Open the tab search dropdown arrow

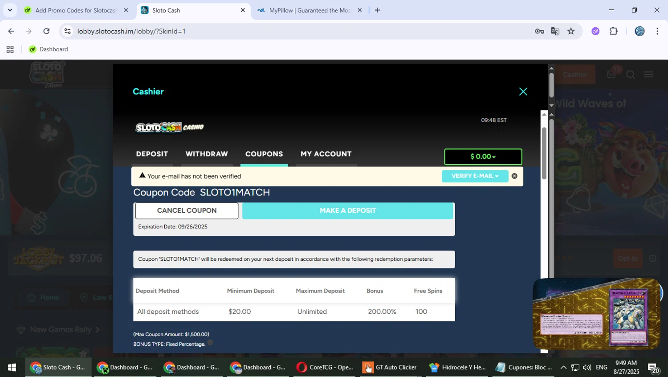pyautogui.click(x=10, y=10)
